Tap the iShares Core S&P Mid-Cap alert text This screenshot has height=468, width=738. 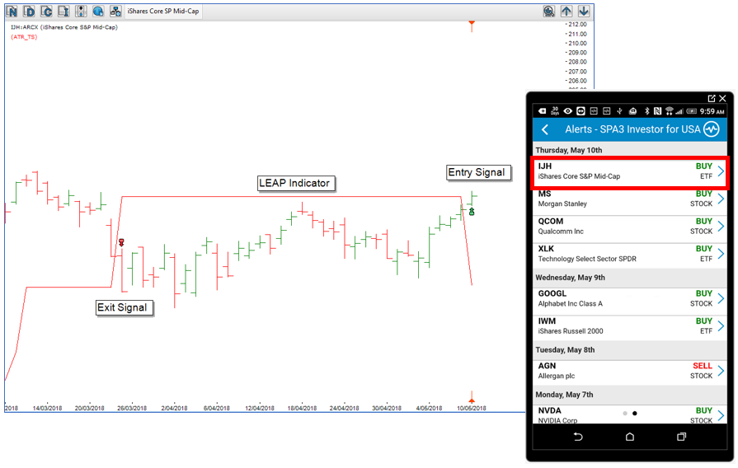579,176
